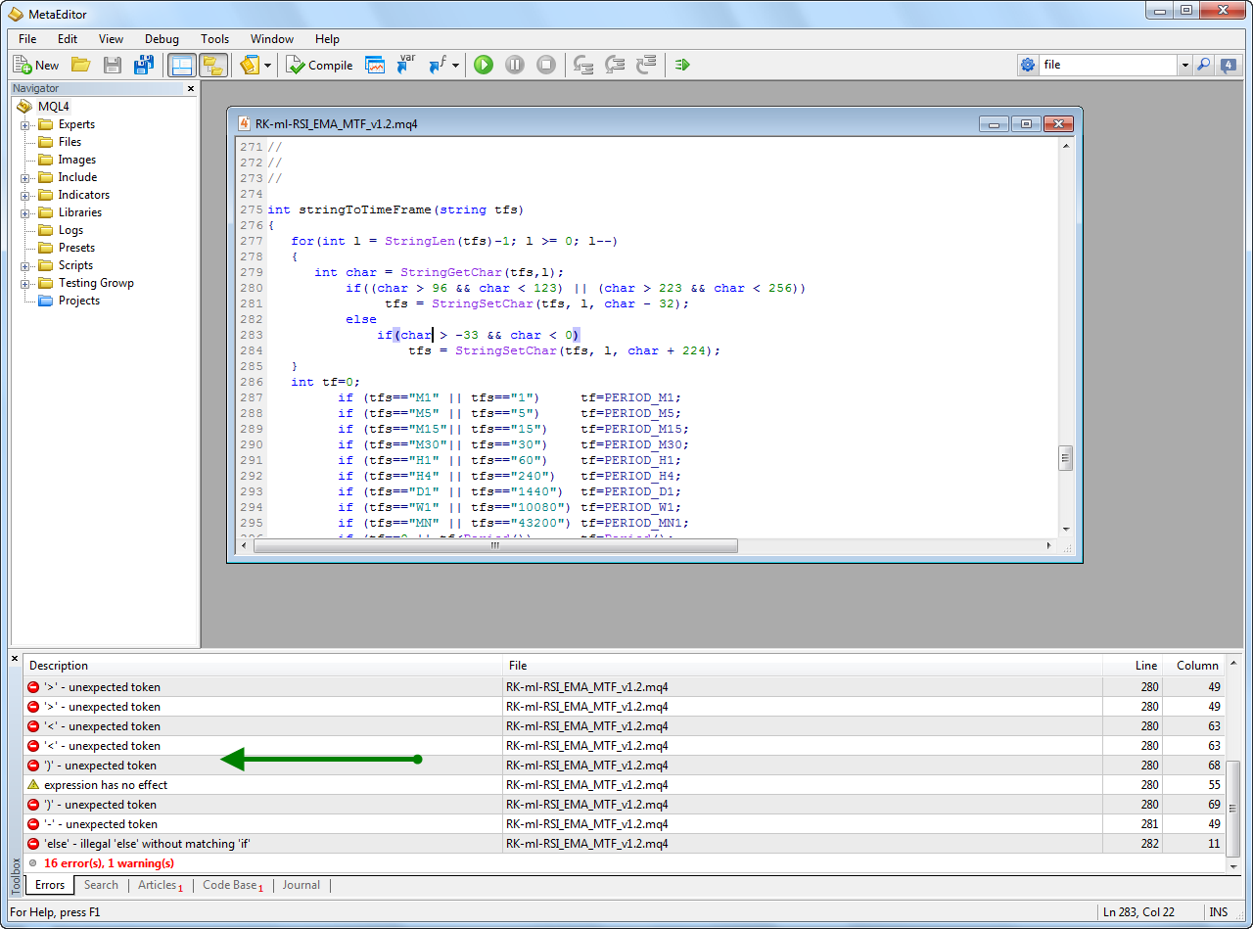The height and width of the screenshot is (929, 1253).
Task: Open the File menu
Action: (27, 39)
